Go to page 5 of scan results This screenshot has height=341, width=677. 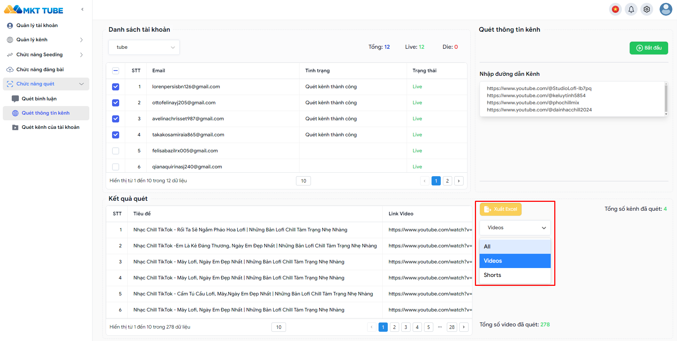(428, 327)
